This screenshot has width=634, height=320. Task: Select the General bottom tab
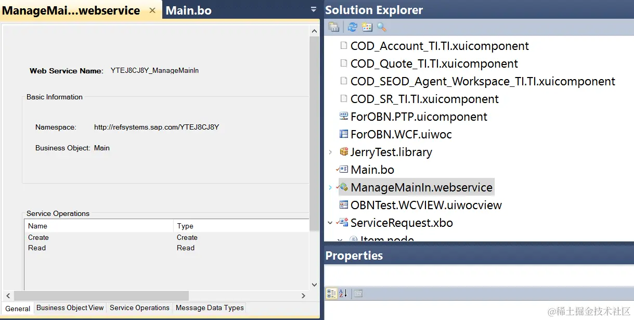tap(18, 309)
